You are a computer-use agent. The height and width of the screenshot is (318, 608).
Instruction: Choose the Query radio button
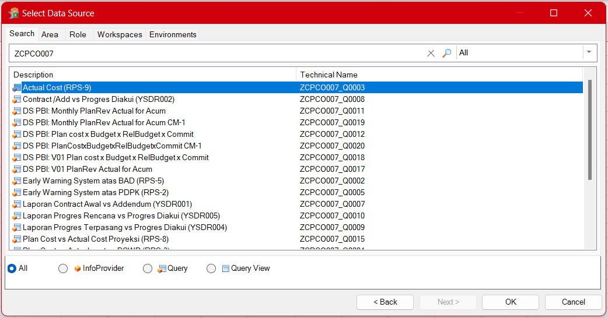pyautogui.click(x=148, y=268)
